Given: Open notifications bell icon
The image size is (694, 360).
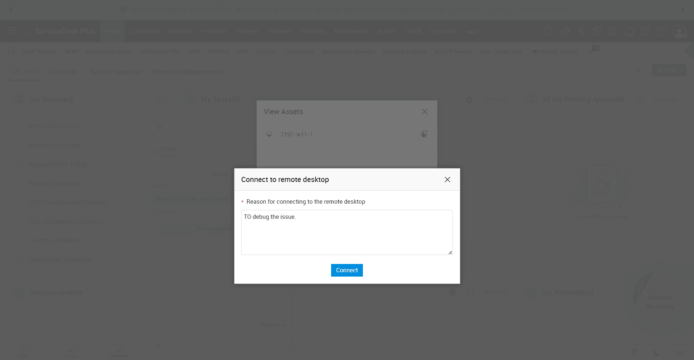Looking at the screenshot, I should pyautogui.click(x=629, y=32).
